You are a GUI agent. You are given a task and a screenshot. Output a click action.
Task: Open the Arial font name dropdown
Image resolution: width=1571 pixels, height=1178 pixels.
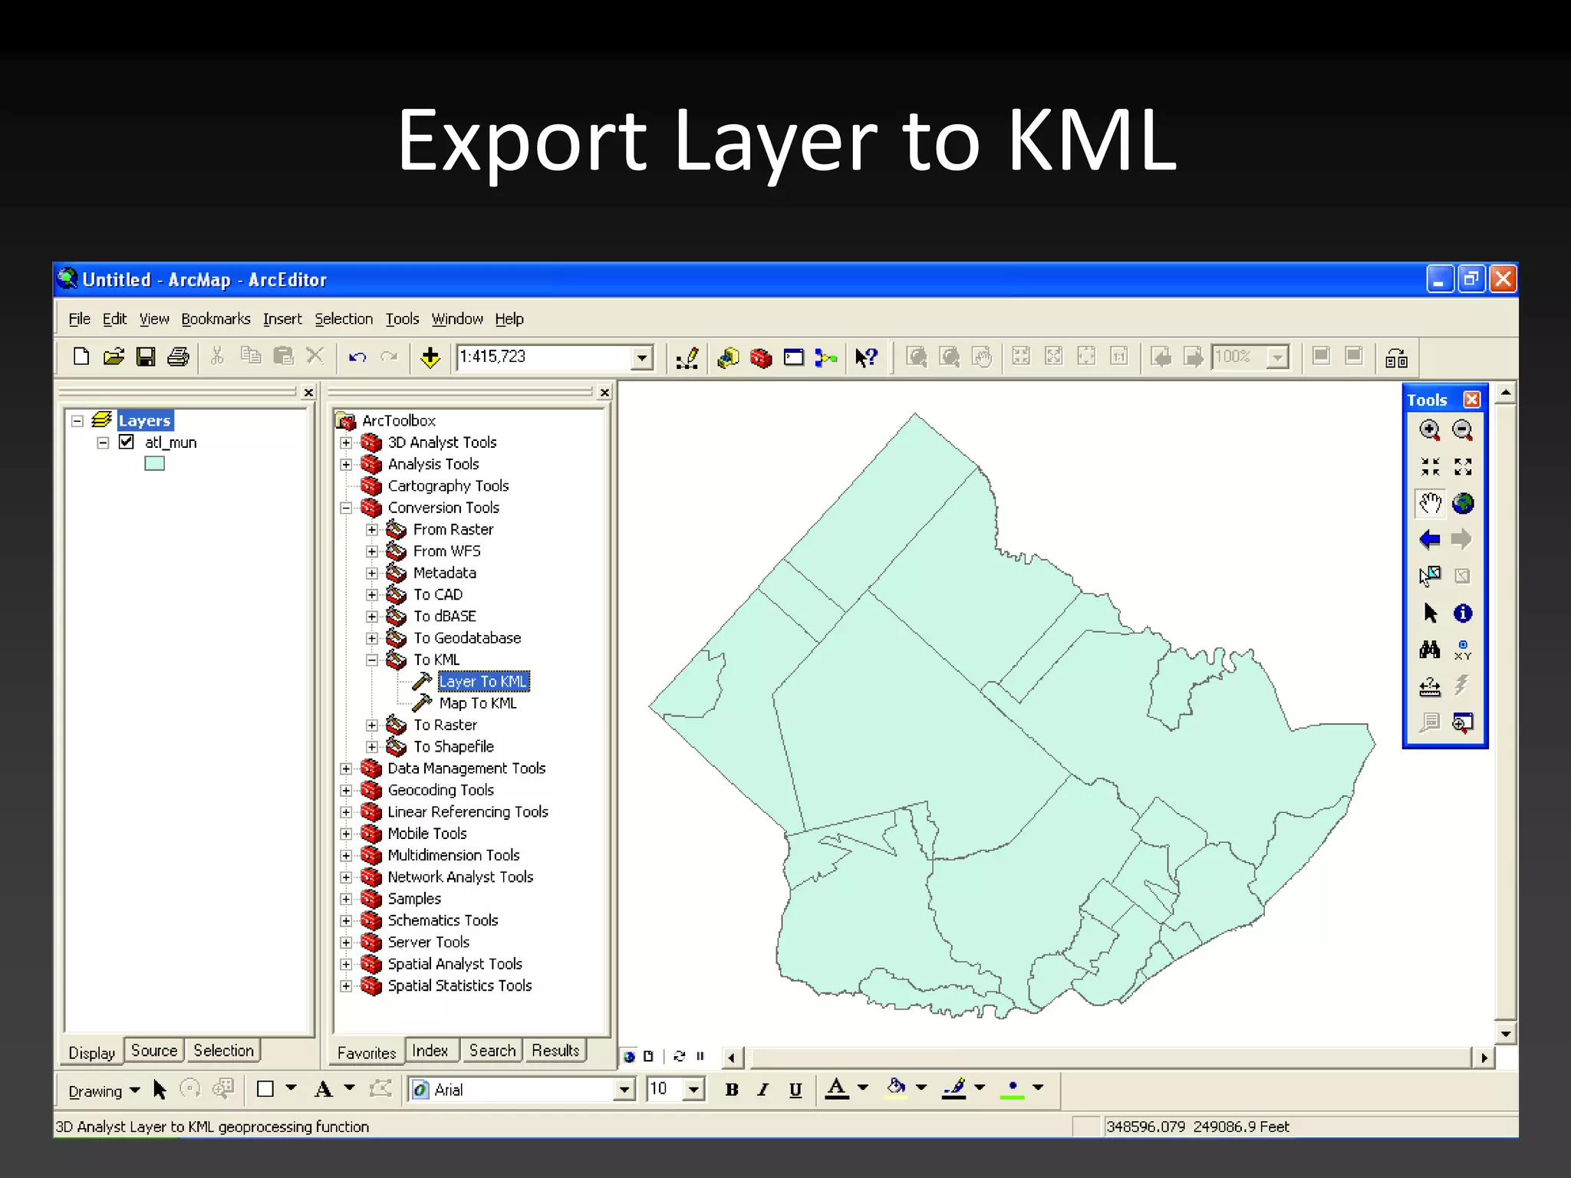[x=624, y=1090]
